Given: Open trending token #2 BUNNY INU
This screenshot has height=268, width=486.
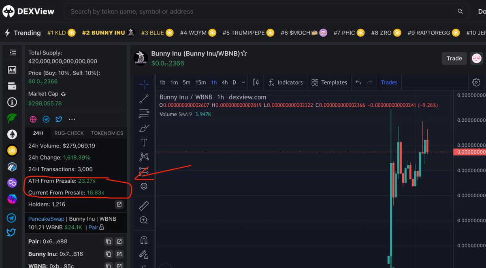Looking at the screenshot, I should [108, 33].
